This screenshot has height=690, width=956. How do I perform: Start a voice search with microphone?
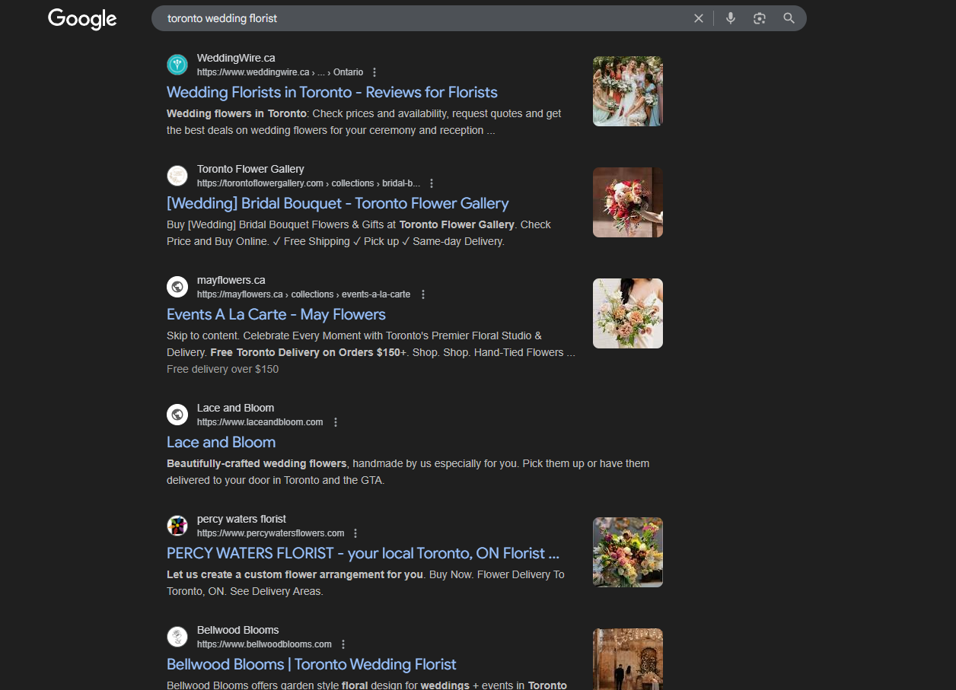click(x=731, y=18)
